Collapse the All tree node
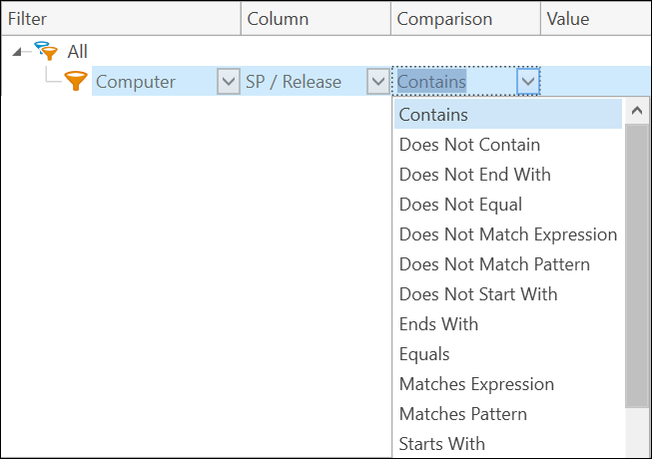This screenshot has width=652, height=459. pos(23,52)
